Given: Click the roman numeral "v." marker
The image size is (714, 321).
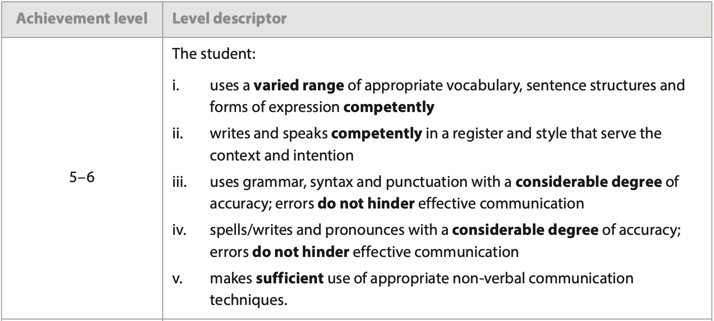Looking at the screenshot, I should 177,278.
